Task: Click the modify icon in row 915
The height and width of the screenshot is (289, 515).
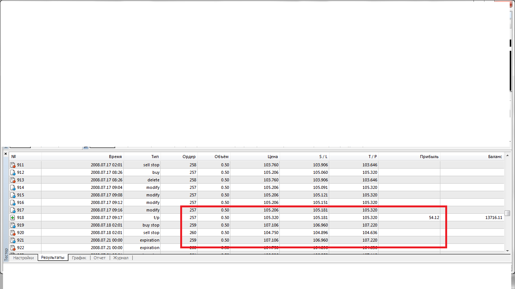Action: 12,195
